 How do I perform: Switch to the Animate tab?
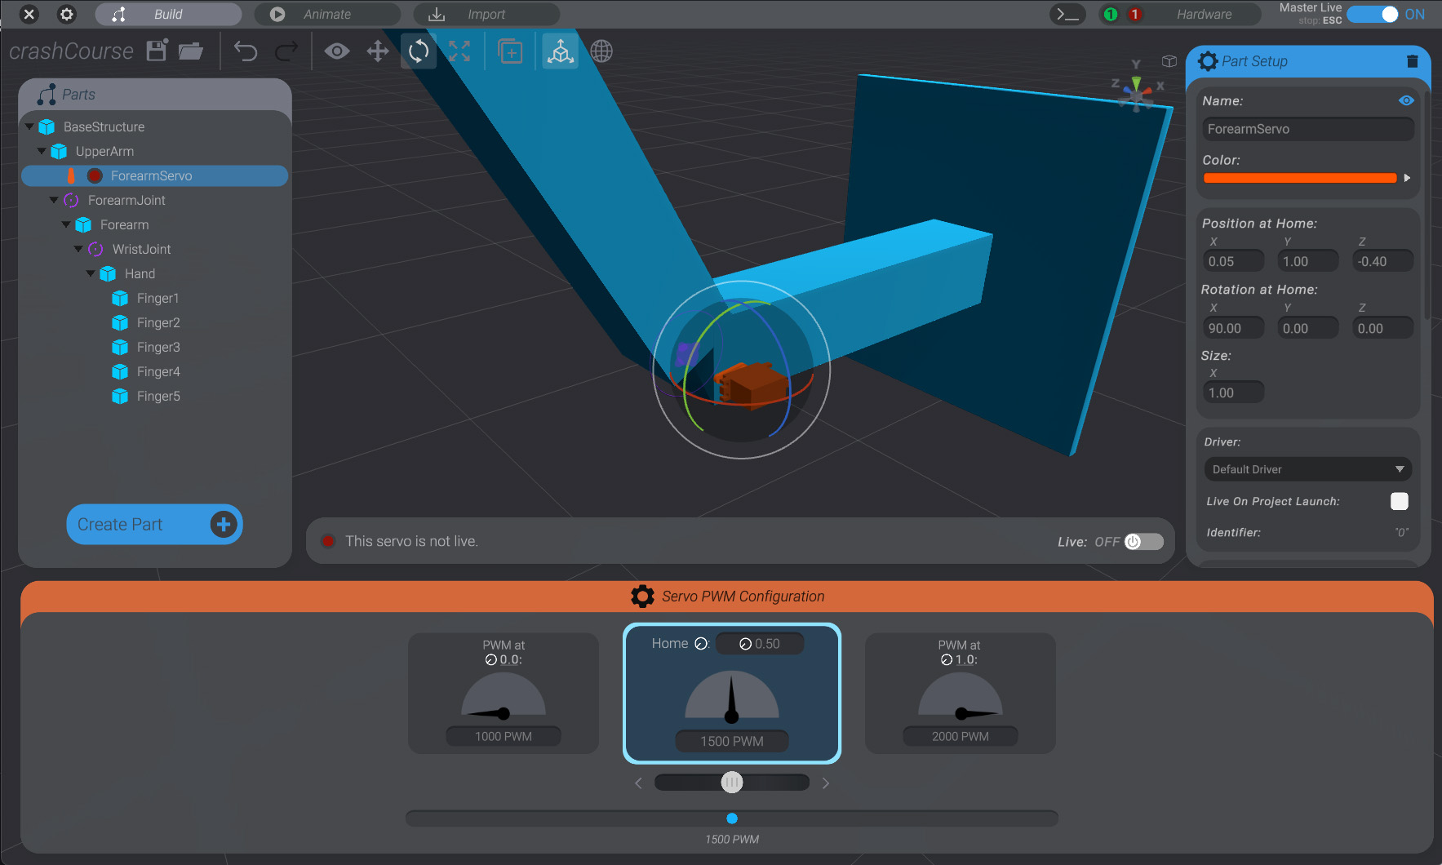pyautogui.click(x=327, y=14)
